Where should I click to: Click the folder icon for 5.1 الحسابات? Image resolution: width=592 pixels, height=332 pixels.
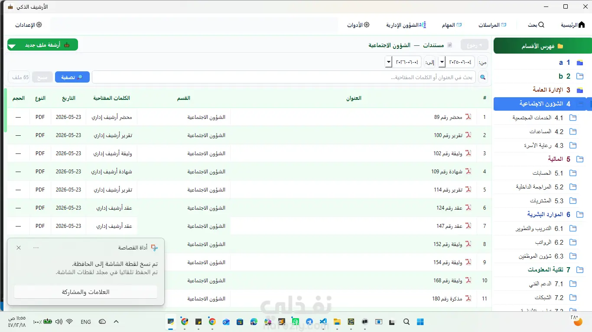tap(573, 173)
